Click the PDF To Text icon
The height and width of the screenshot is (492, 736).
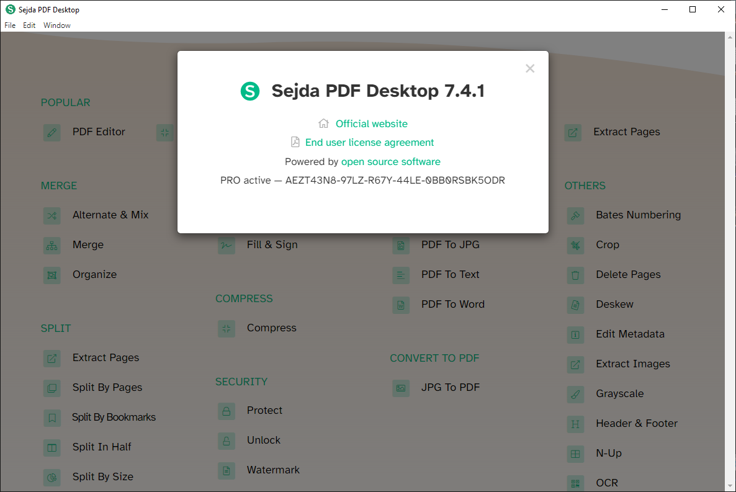click(401, 275)
